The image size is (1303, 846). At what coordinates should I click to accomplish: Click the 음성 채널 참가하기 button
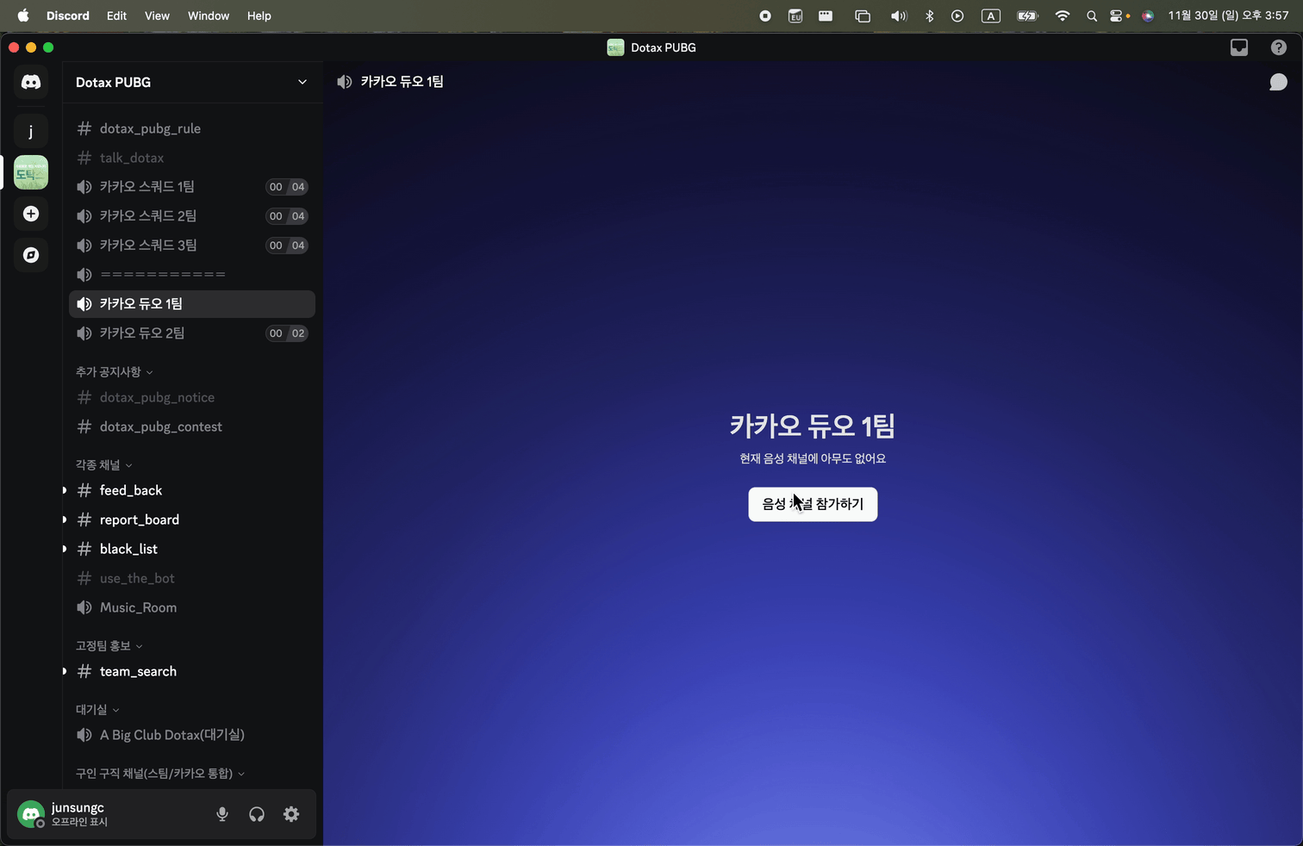pyautogui.click(x=813, y=504)
